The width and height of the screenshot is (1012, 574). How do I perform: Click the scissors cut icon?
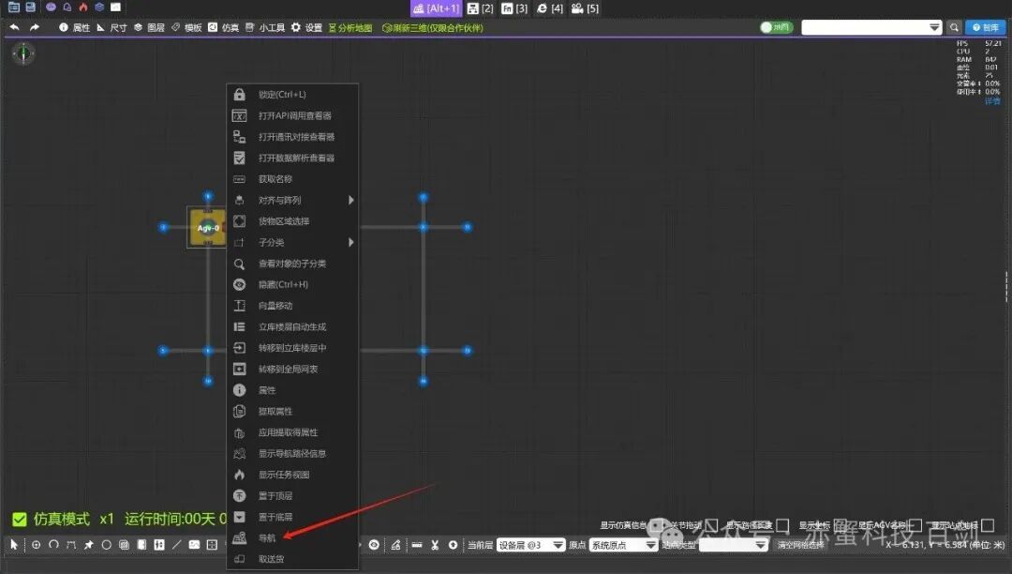pos(435,545)
